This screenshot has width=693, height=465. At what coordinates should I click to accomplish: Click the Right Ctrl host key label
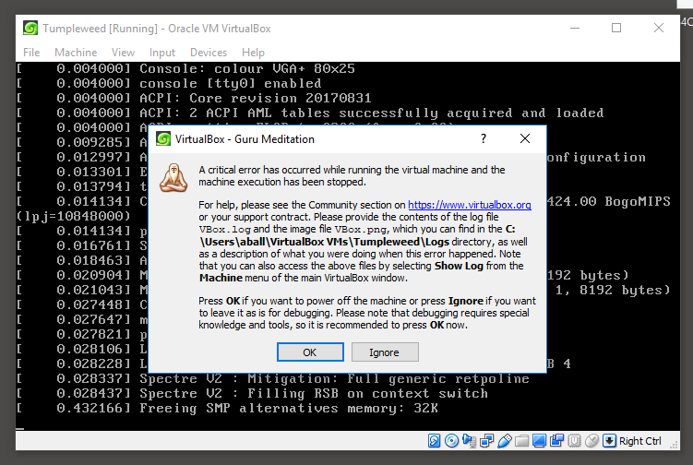point(640,441)
